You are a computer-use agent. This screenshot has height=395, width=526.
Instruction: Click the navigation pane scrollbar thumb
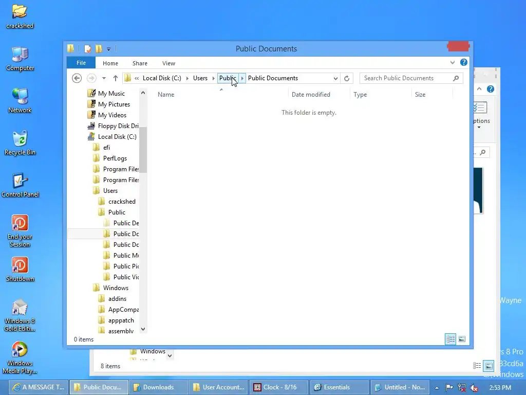click(143, 150)
